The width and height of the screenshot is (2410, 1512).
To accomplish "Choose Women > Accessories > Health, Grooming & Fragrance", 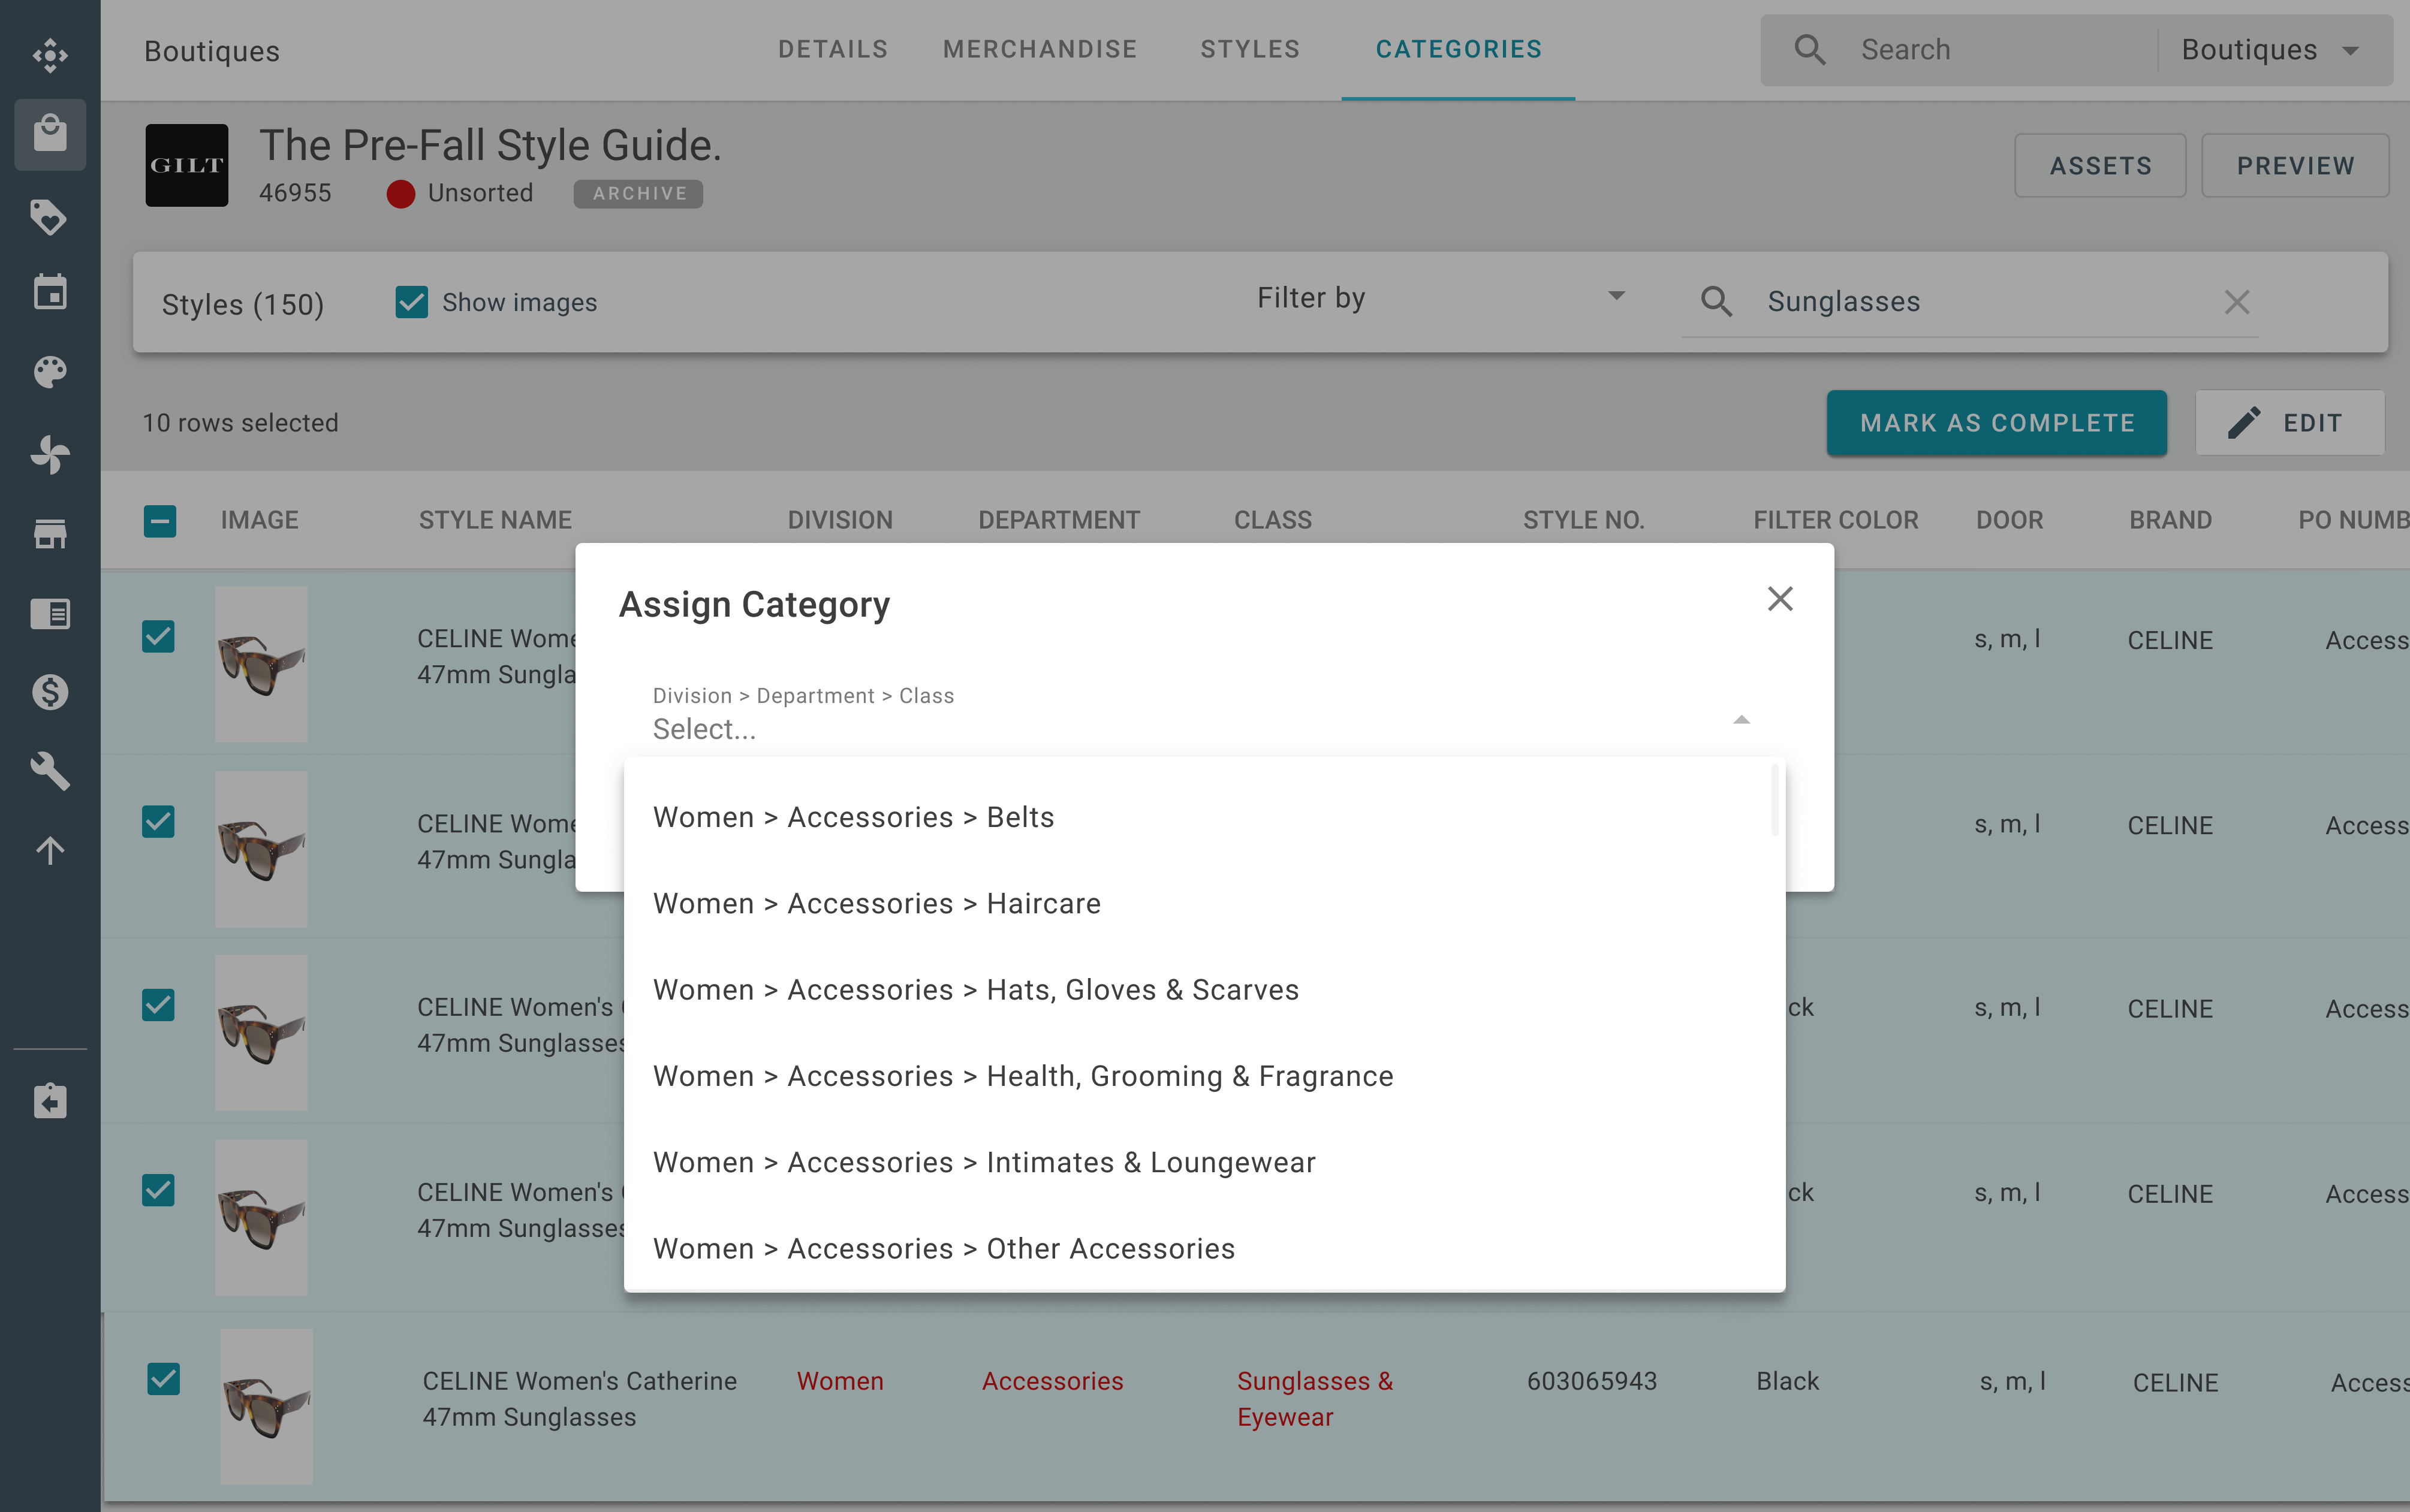I will tap(1204, 1076).
